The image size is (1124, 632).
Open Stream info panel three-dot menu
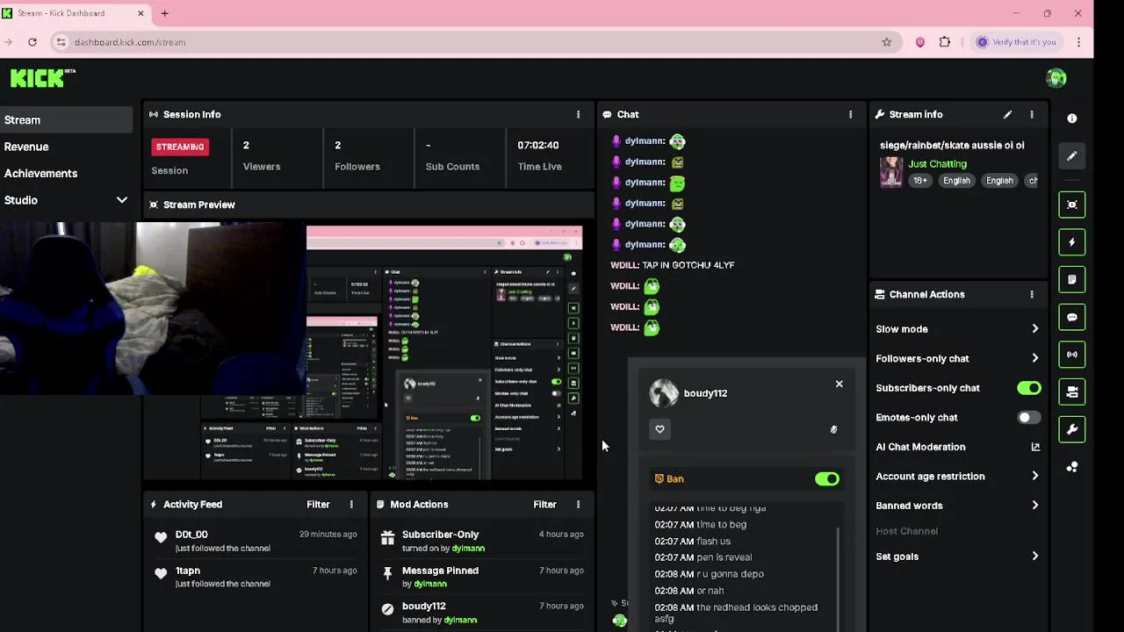1032,114
